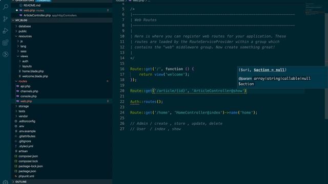Collapse the resources folder
328x184 pixels.
(16, 36)
